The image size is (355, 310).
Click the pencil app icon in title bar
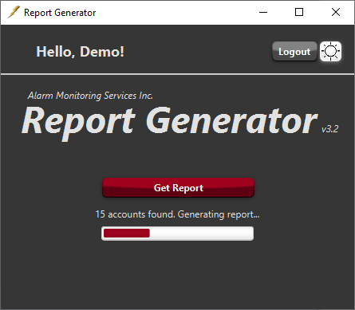point(14,12)
